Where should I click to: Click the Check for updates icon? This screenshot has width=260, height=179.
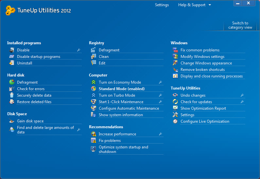(x=175, y=102)
